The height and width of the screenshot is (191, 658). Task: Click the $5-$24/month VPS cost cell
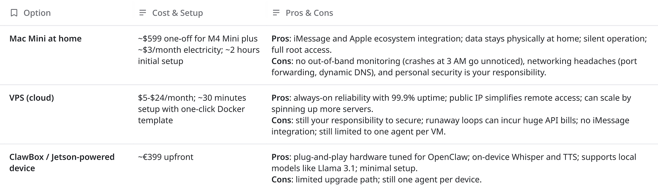click(192, 109)
